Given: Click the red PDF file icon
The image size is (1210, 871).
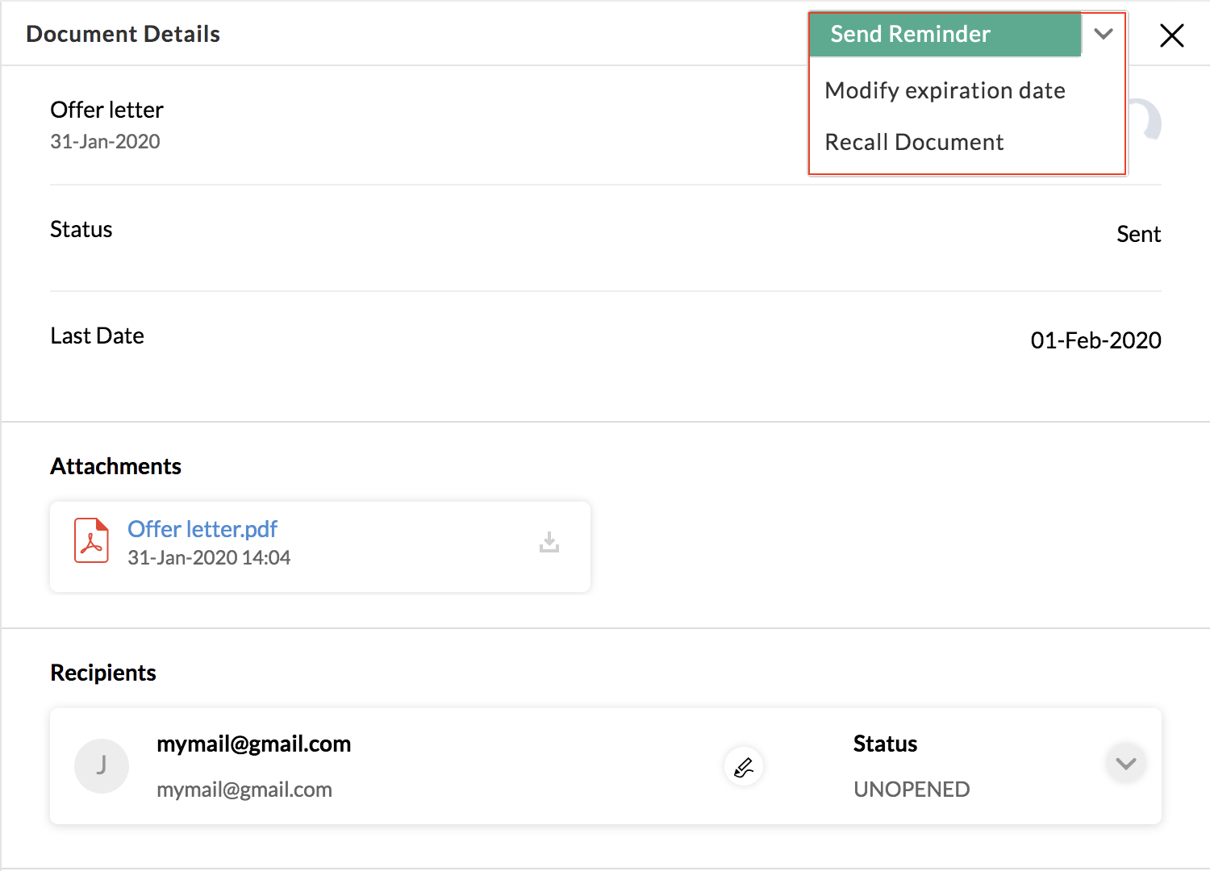Looking at the screenshot, I should [91, 540].
